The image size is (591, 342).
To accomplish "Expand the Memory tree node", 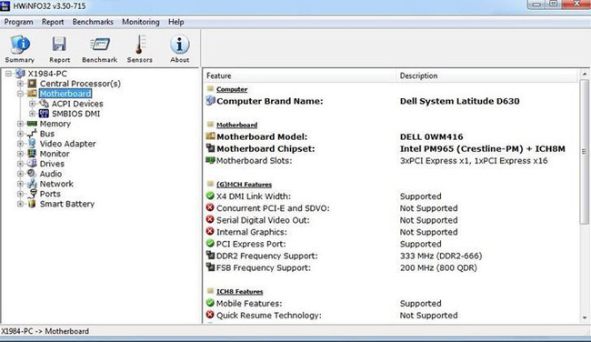I will (20, 124).
